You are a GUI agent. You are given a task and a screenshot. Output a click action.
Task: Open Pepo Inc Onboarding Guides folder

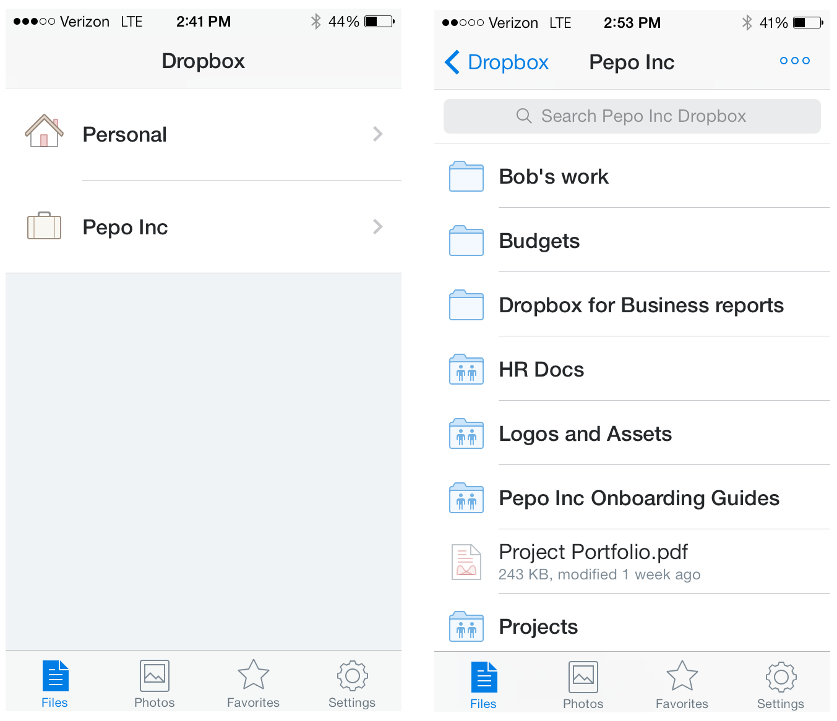(x=638, y=498)
